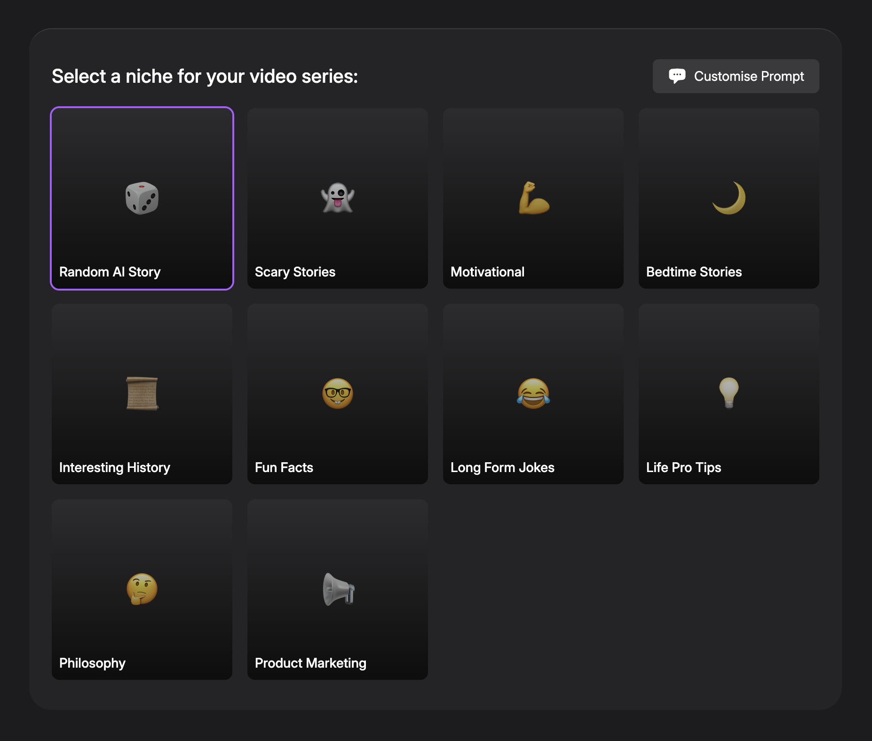Click the light bulb icon for Life Pro Tips
This screenshot has width=872, height=741.
[x=729, y=393]
